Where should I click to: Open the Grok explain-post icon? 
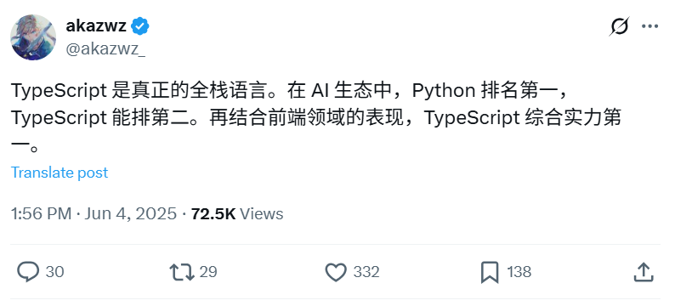point(619,26)
